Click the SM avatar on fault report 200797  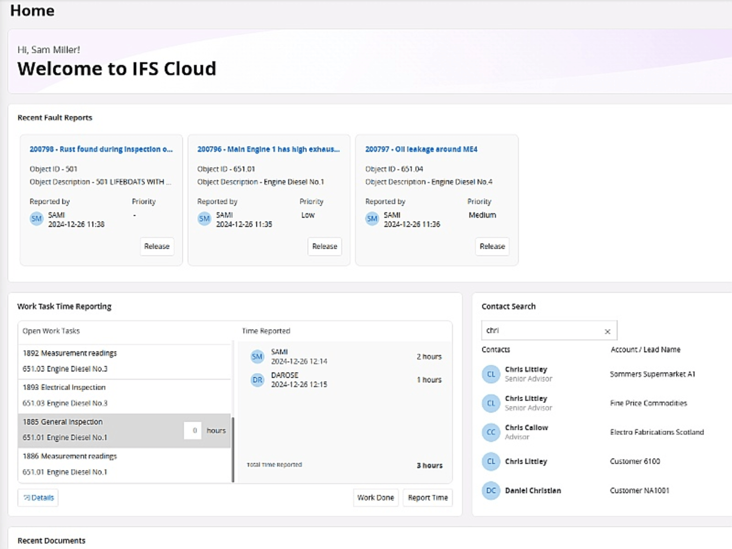[x=372, y=219]
